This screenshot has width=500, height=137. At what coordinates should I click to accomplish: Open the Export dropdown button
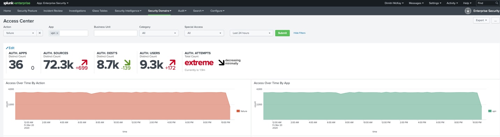[x=481, y=20]
